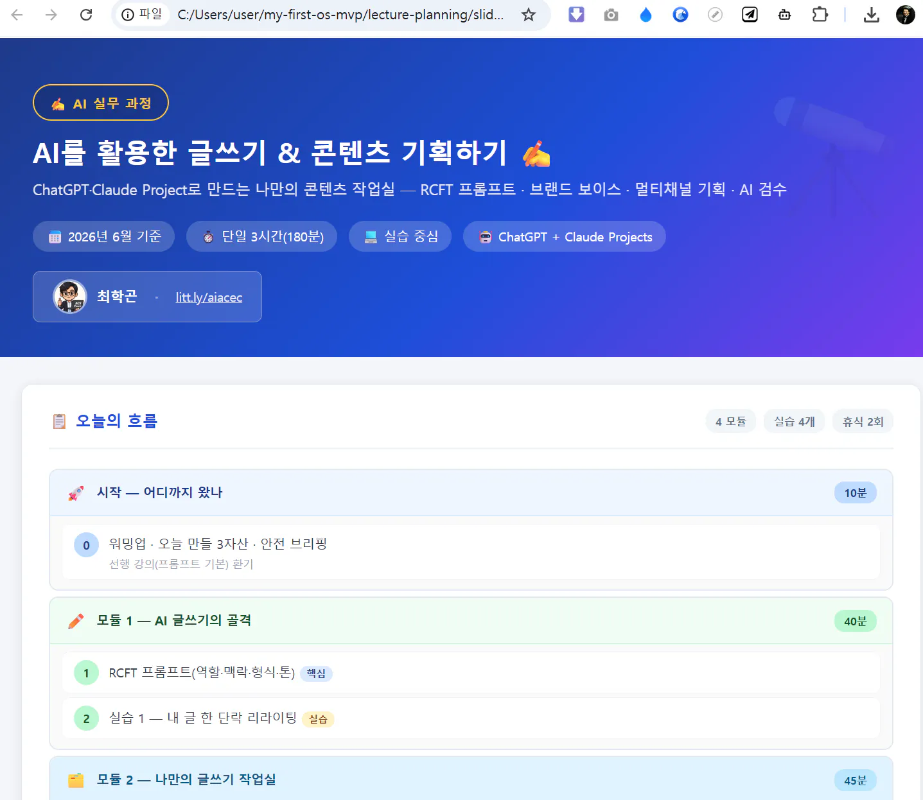The height and width of the screenshot is (800, 923).
Task: Click the 10분 duration badge
Action: tap(856, 492)
